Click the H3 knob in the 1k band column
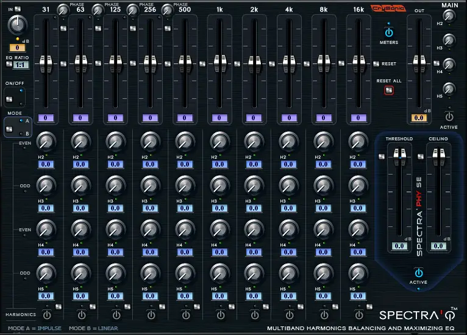The width and height of the screenshot is (467, 335). coord(220,186)
